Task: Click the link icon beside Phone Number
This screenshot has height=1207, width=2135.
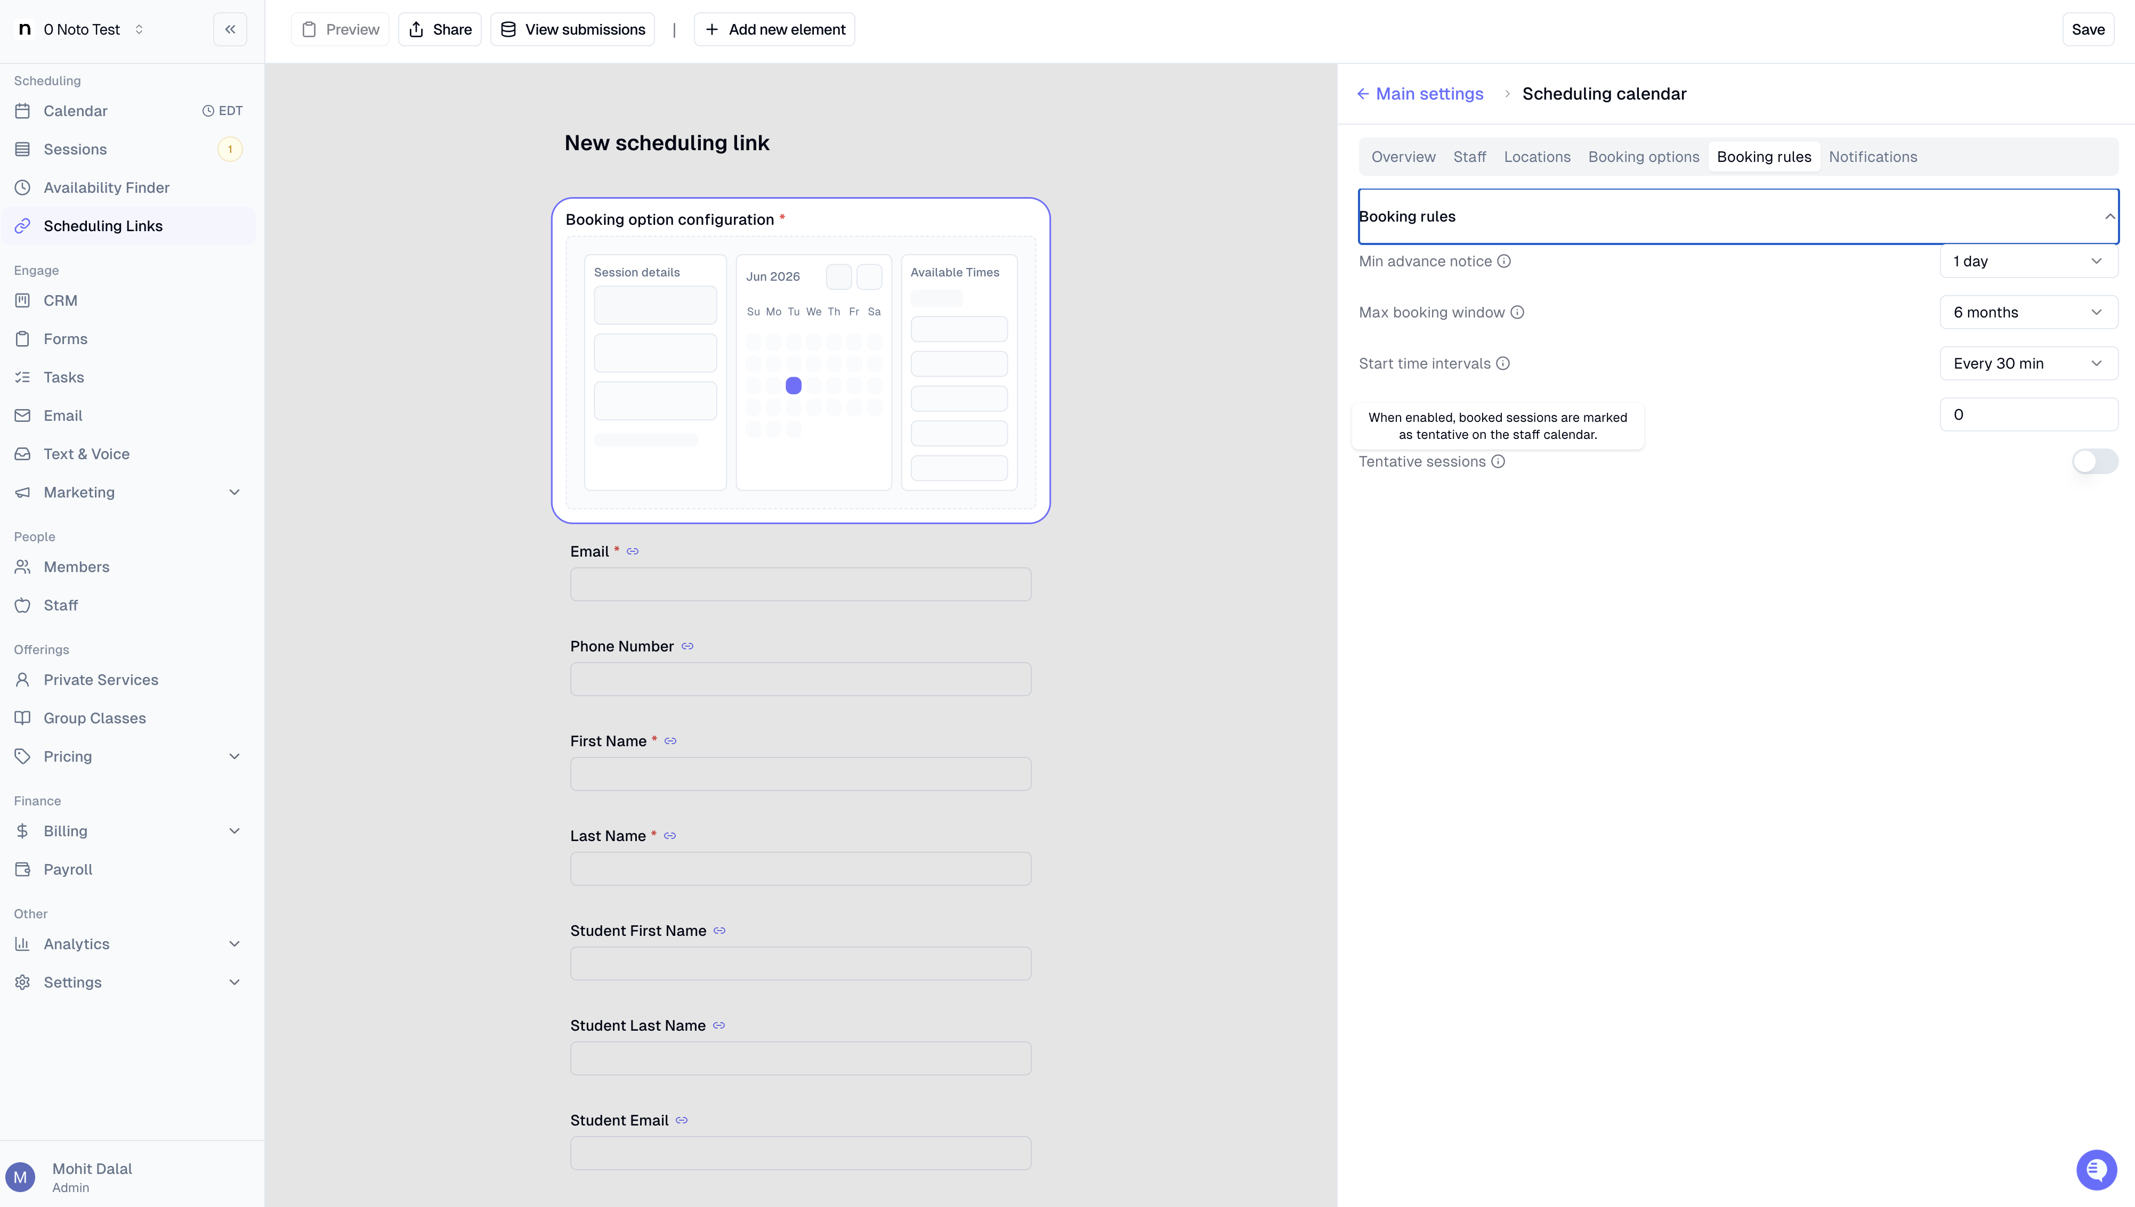Action: (688, 647)
